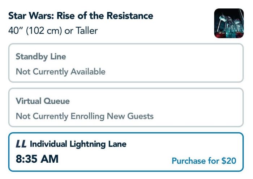The image size is (253, 179).
Task: Tap Purchase for $20 link
Action: [204, 161]
